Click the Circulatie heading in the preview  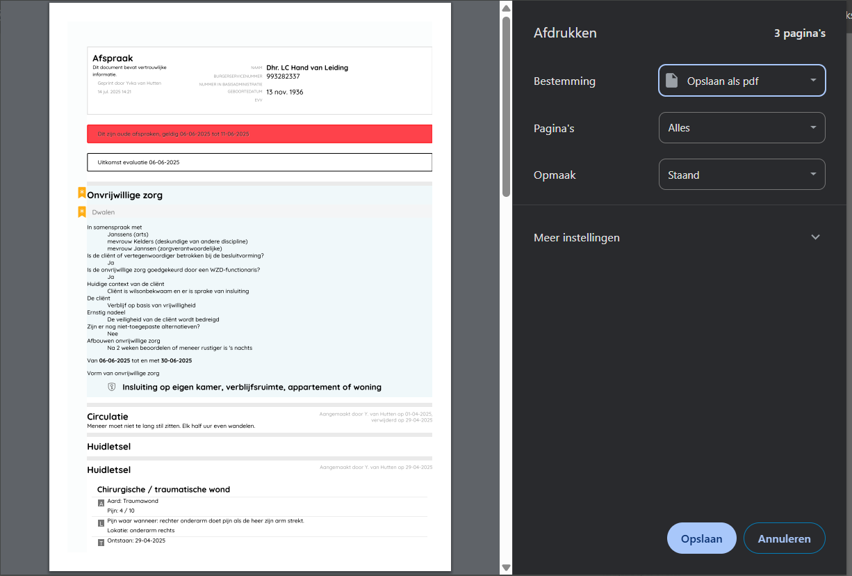click(x=108, y=417)
